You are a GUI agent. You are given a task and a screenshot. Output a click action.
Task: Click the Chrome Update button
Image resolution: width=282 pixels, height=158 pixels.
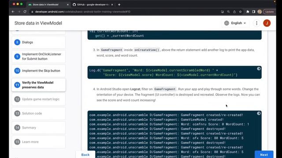[x=269, y=12]
